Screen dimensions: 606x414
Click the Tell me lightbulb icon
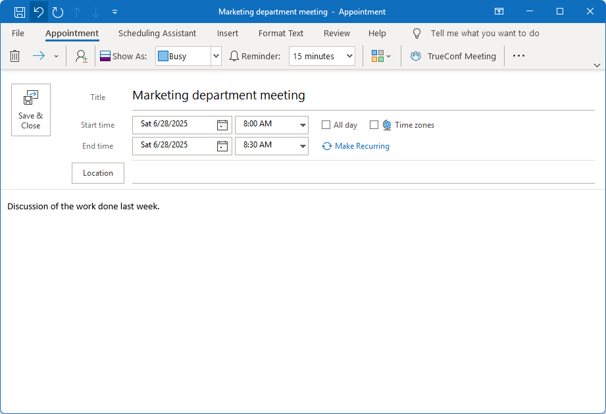[417, 34]
